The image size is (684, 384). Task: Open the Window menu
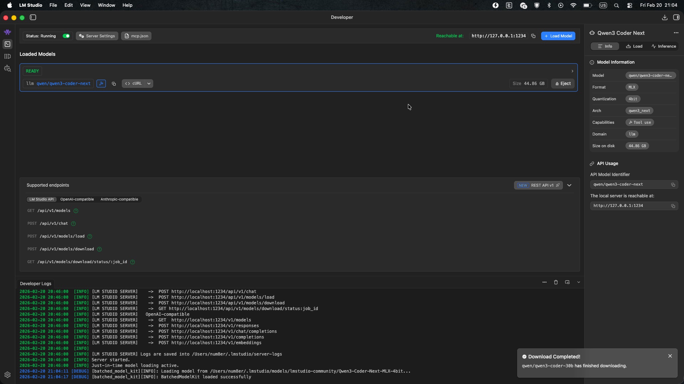pyautogui.click(x=106, y=5)
